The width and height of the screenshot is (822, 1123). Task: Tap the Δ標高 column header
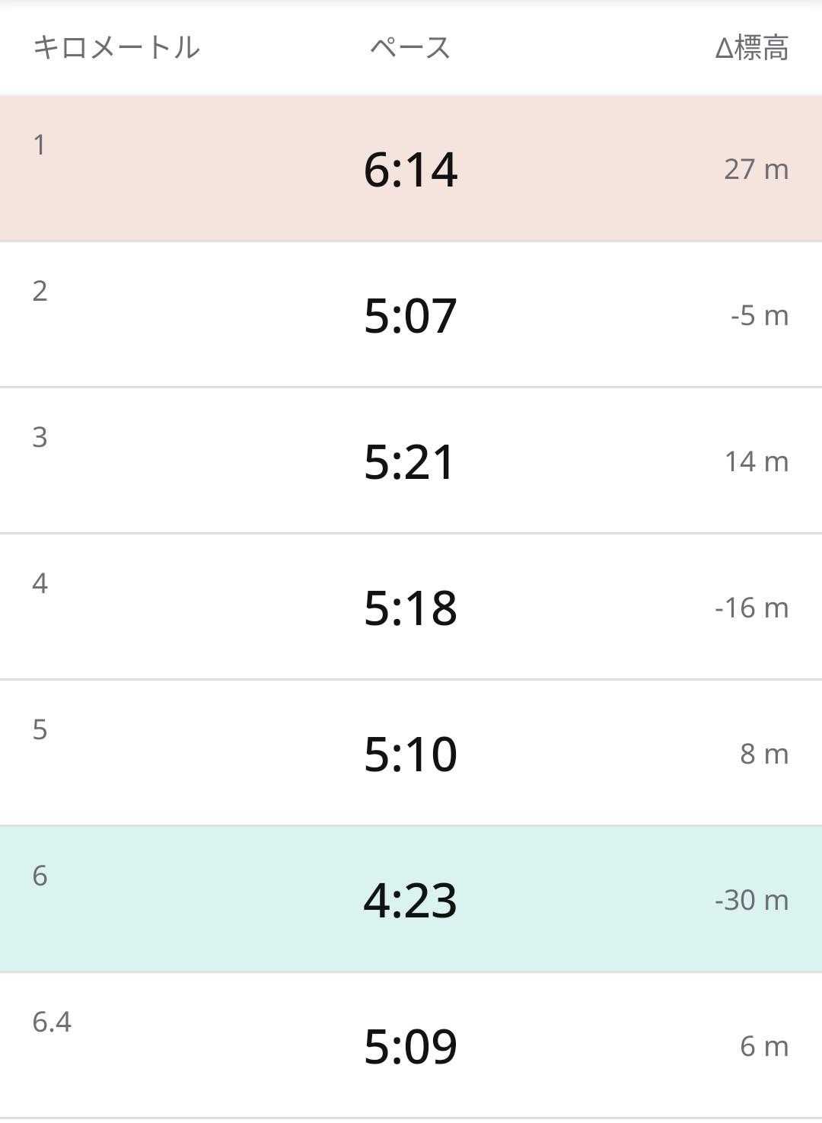(x=751, y=48)
